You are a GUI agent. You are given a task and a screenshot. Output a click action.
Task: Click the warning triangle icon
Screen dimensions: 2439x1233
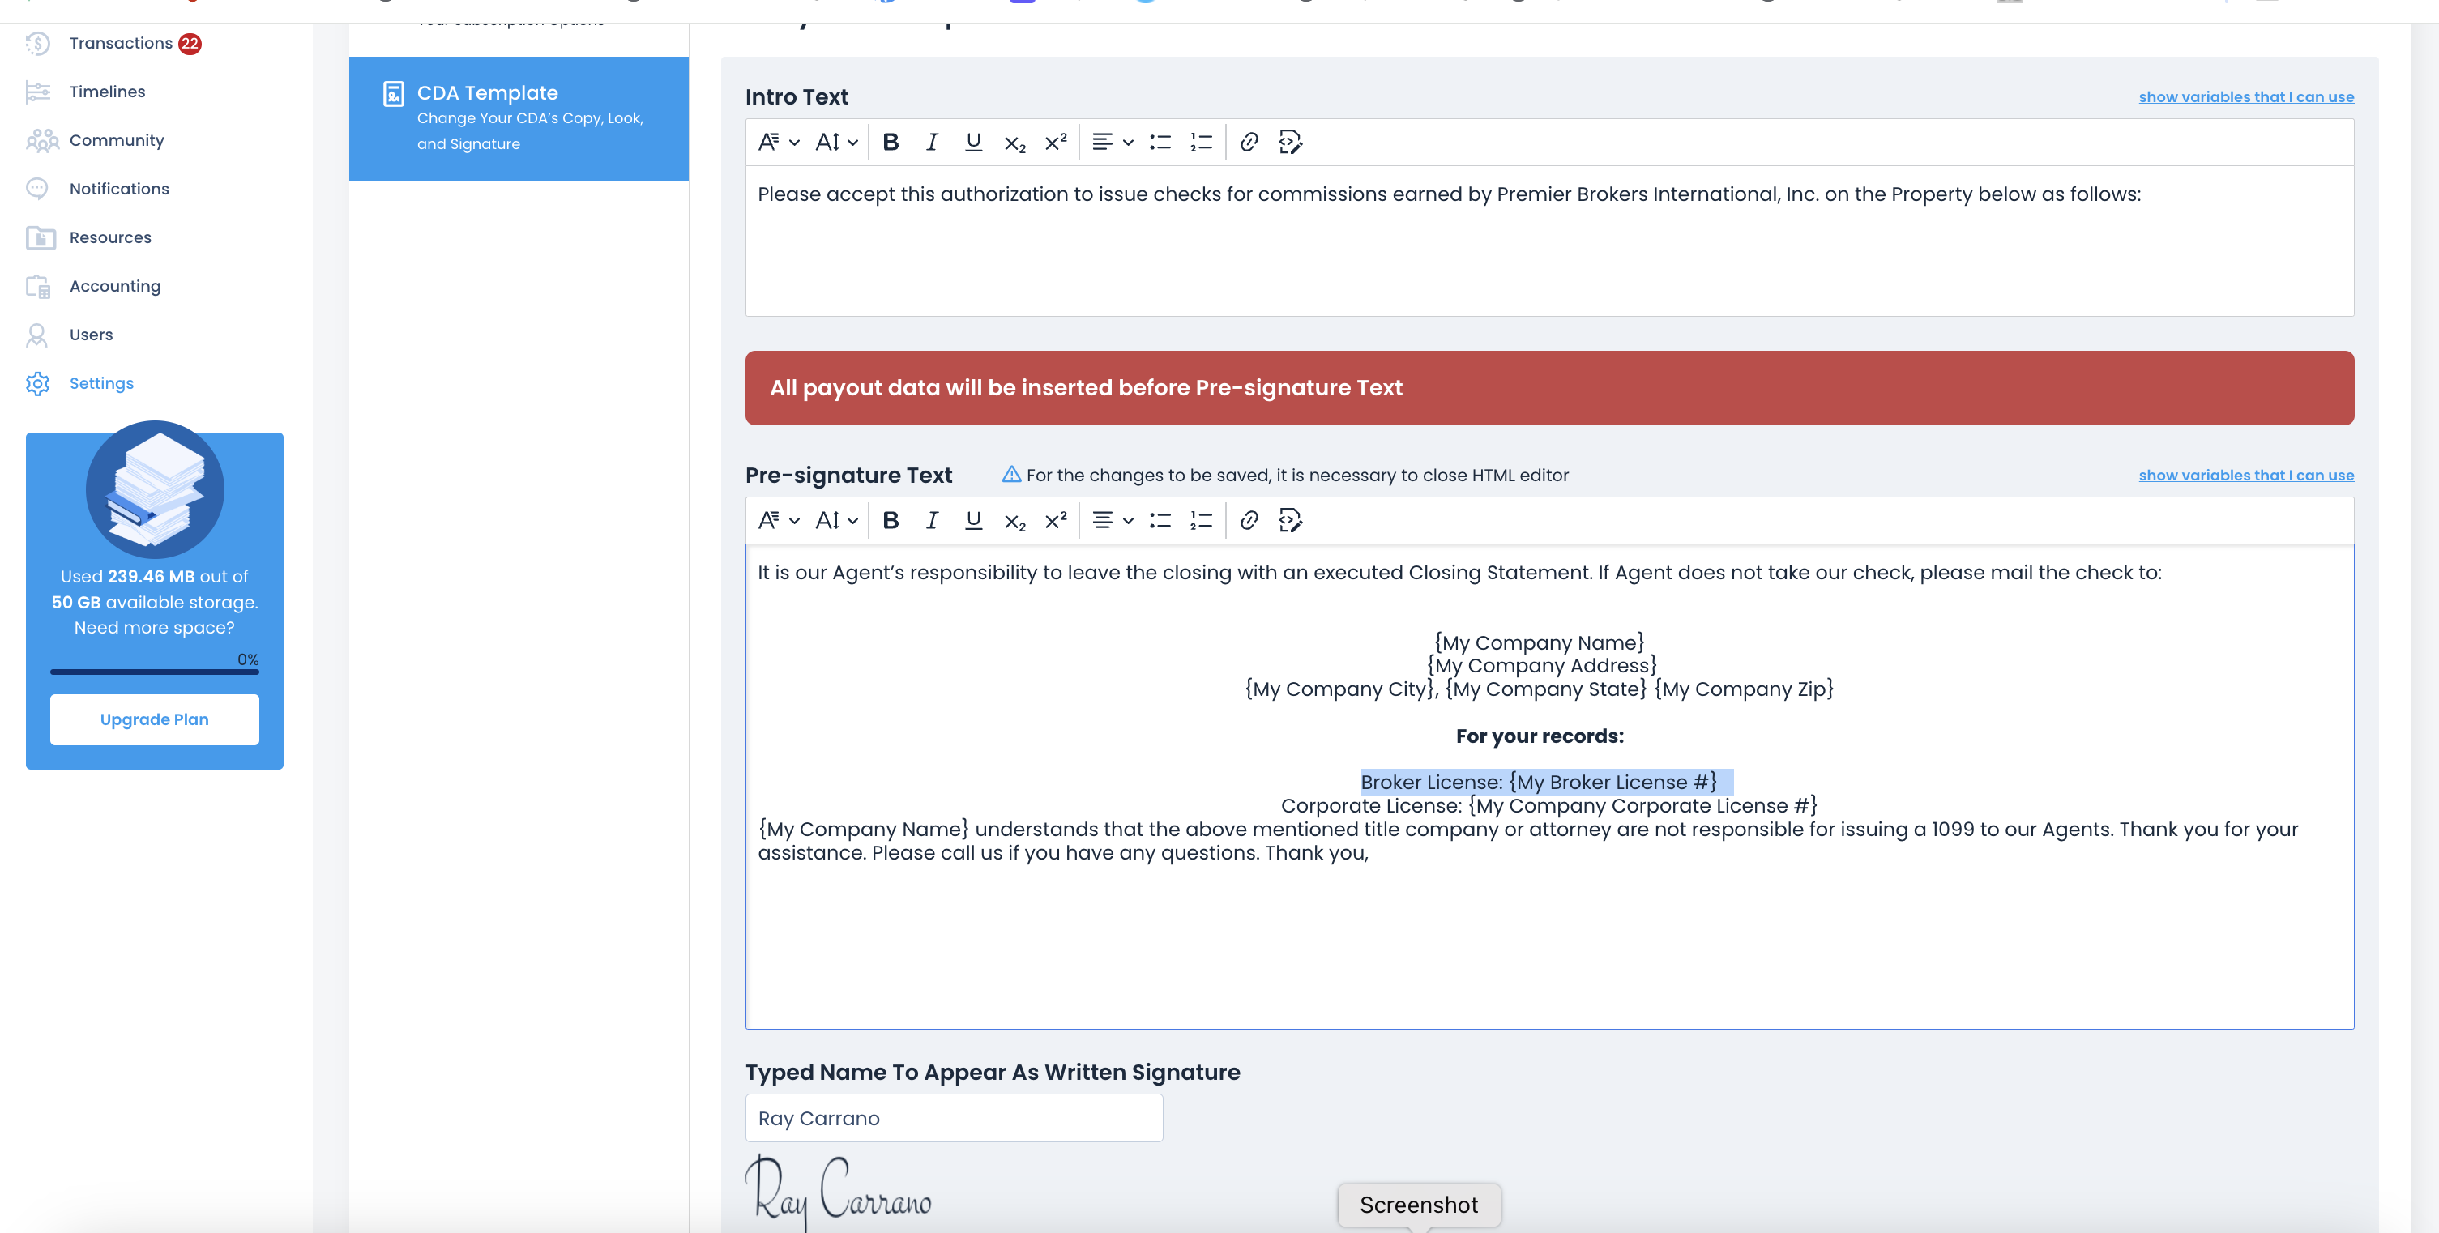click(x=1011, y=474)
